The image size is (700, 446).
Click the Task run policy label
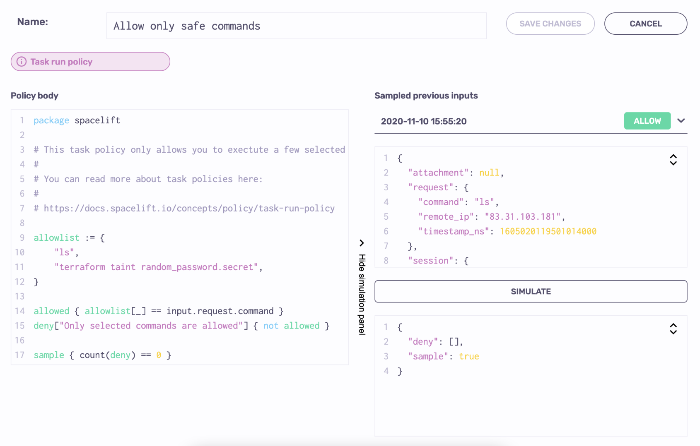(61, 62)
